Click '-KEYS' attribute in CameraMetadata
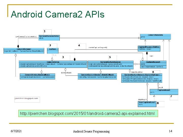 pos(143,37)
